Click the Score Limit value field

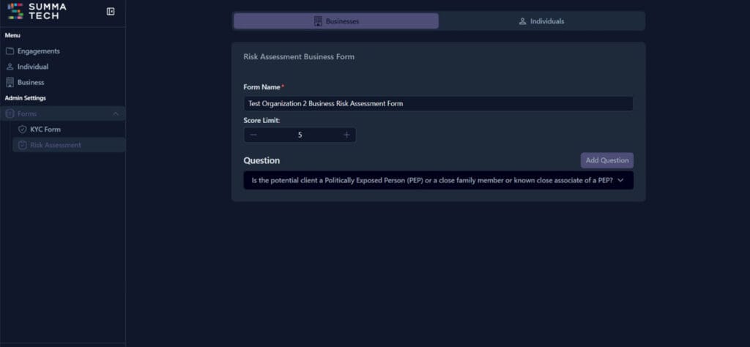point(300,135)
